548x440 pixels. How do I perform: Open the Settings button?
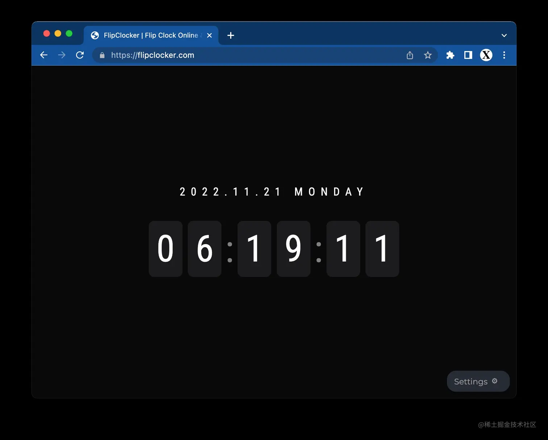pos(478,381)
